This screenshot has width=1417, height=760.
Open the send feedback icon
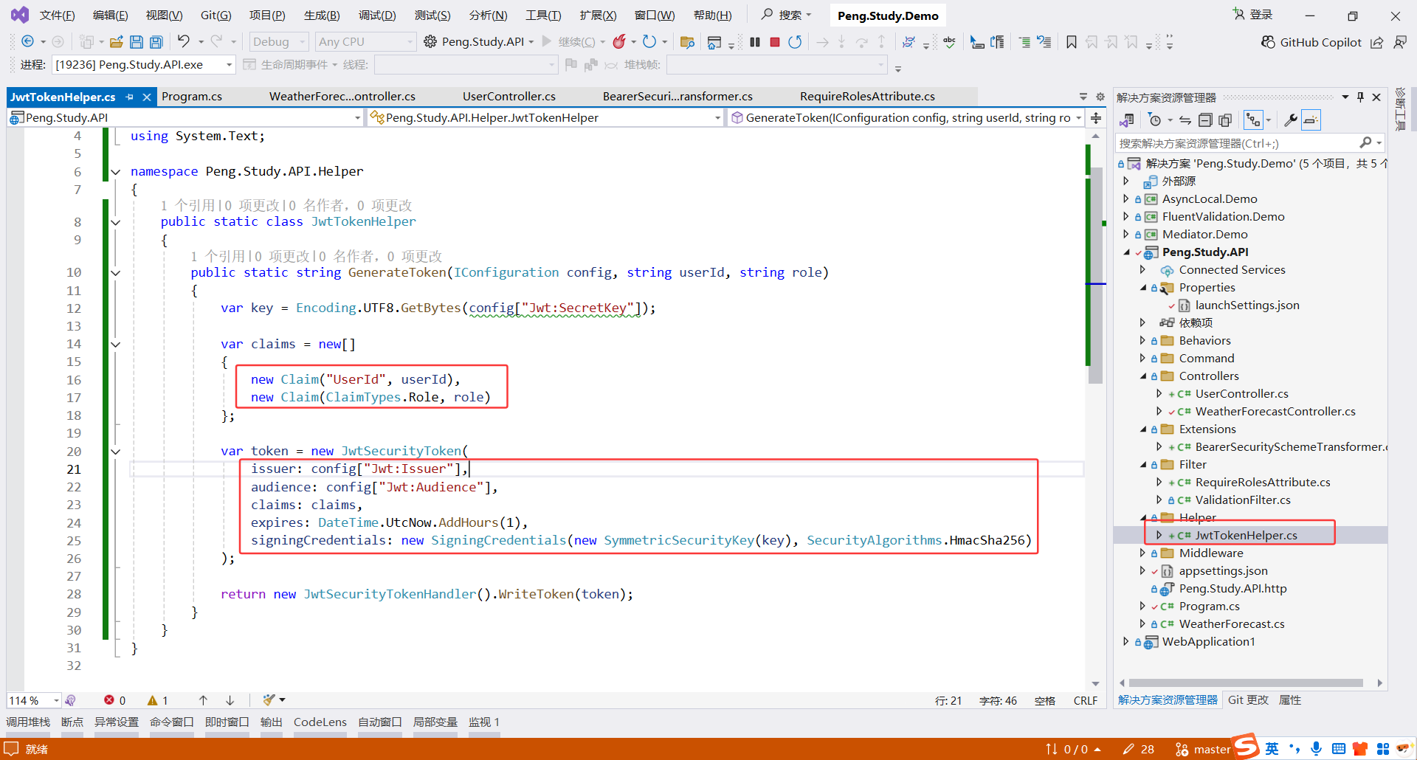click(1399, 43)
